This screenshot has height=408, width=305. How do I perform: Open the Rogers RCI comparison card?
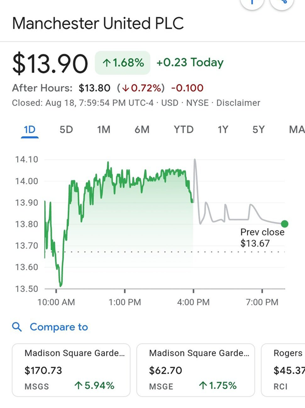[283, 370]
